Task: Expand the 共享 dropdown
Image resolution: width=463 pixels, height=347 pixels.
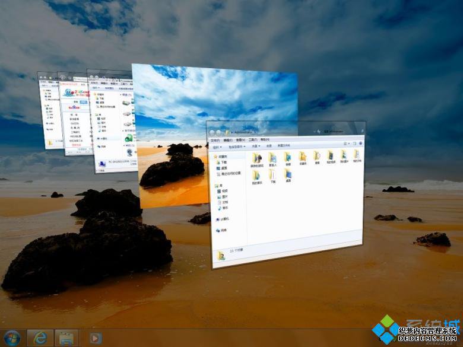Action: 256,146
